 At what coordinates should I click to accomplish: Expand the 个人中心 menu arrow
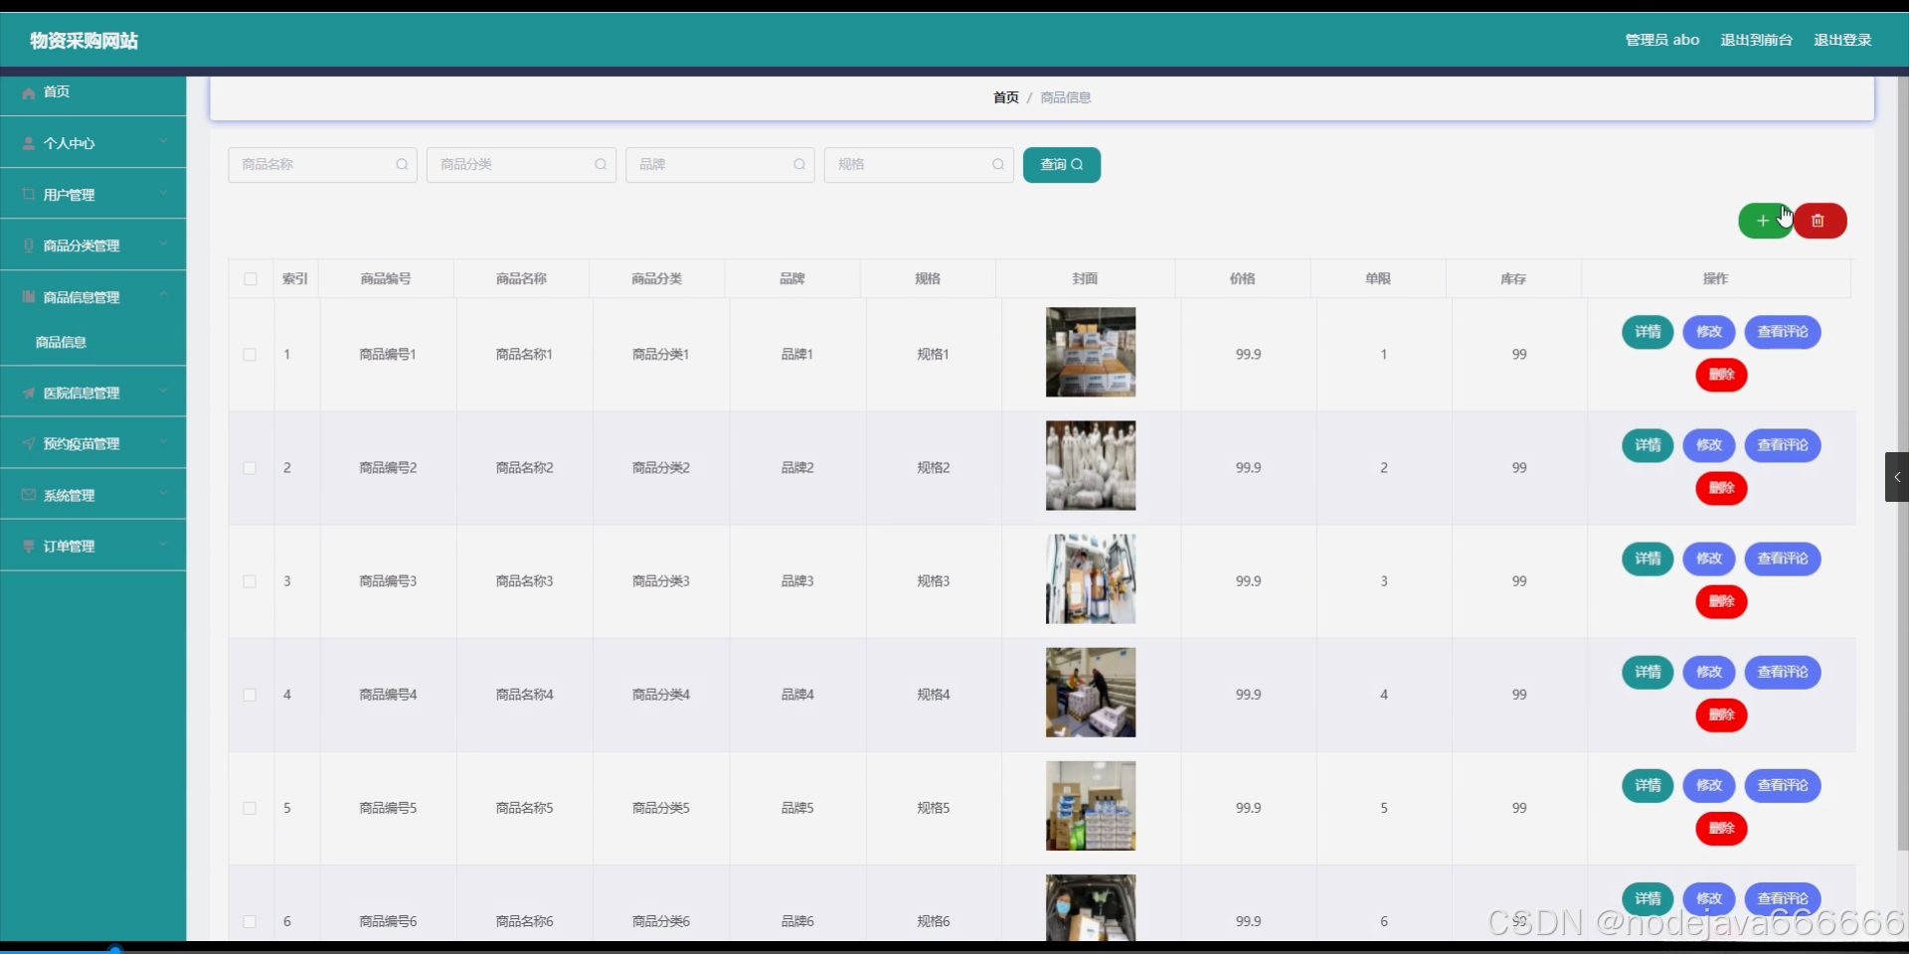(x=163, y=142)
